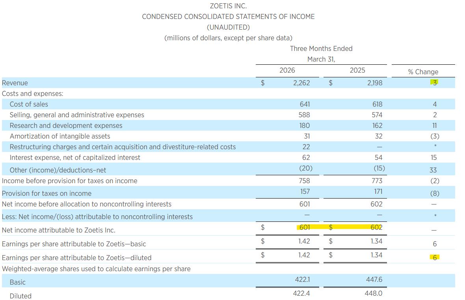465x300 pixels.
Task: Select the 'ZOETIS INC.' title text
Action: pyautogui.click(x=228, y=6)
